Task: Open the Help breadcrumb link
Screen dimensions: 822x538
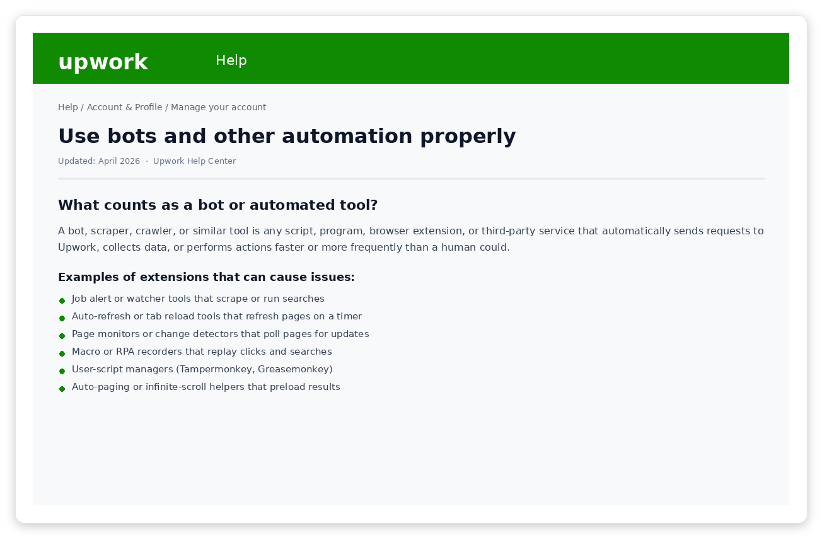Action: 68,107
